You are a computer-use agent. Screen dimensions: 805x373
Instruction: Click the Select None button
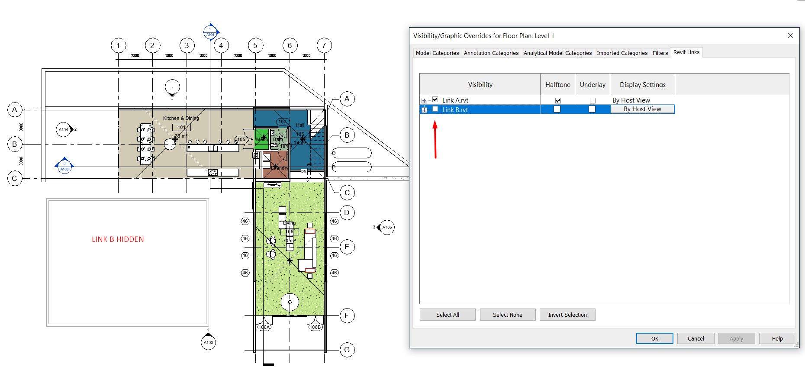point(508,315)
